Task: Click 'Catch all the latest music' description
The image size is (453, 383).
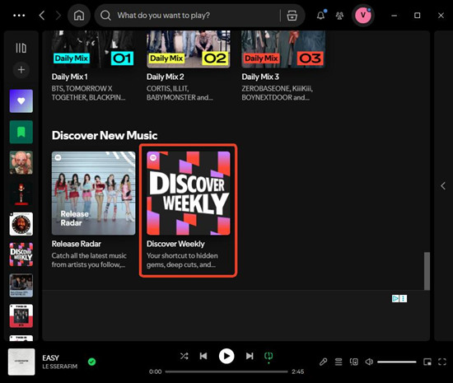Action: tap(89, 260)
